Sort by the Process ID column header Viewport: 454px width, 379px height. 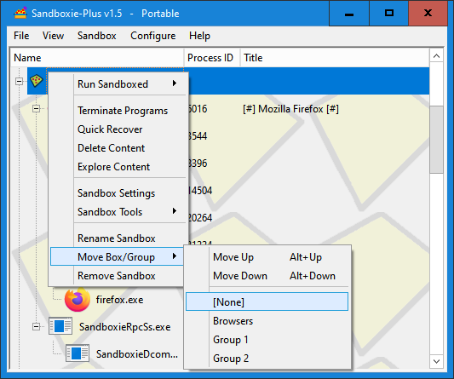pyautogui.click(x=212, y=58)
